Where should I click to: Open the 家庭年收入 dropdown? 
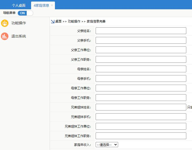(107, 145)
